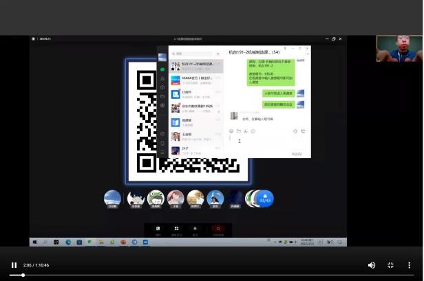Screen dimensions: 424x281
Task: Click the large green course-info message bubble
Action: tap(271, 73)
